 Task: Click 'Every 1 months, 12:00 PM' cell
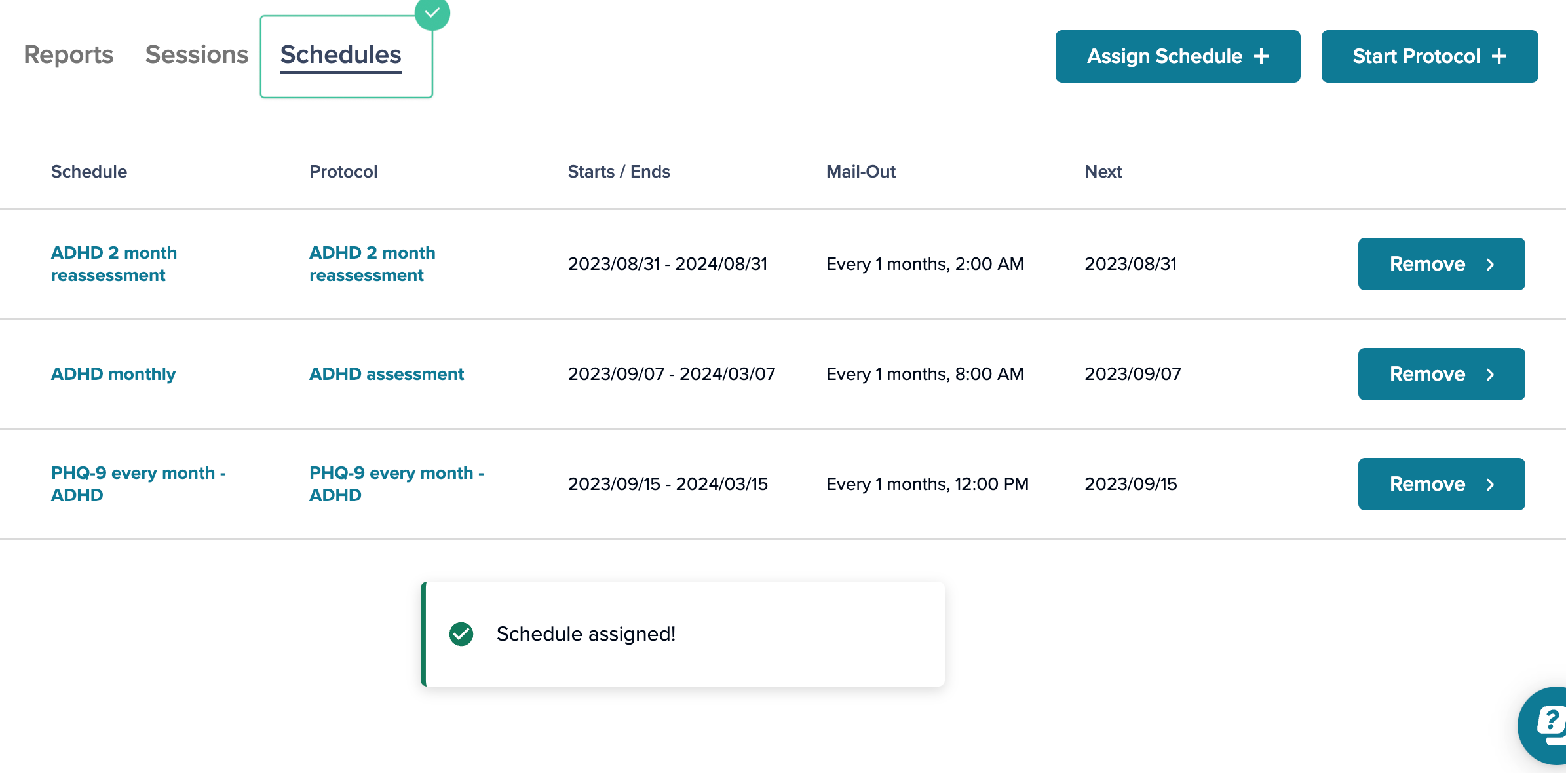point(928,484)
